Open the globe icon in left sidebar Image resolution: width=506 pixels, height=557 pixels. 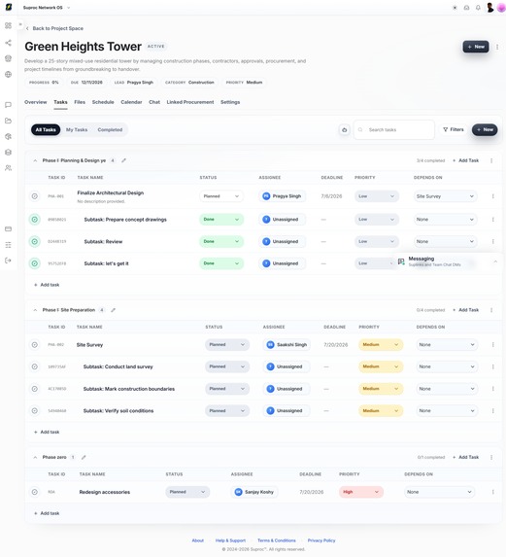point(8,74)
